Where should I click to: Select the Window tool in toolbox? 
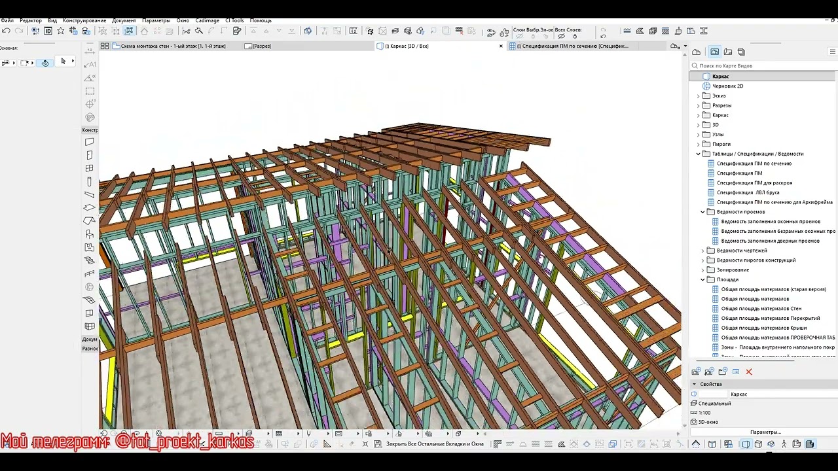pyautogui.click(x=90, y=168)
